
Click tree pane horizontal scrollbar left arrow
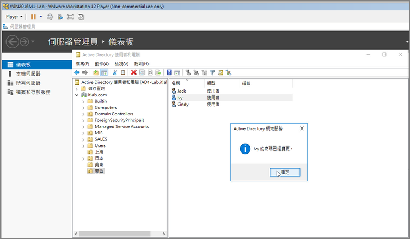pos(76,234)
